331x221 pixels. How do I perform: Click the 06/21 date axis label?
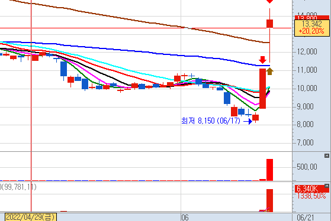tap(306, 217)
